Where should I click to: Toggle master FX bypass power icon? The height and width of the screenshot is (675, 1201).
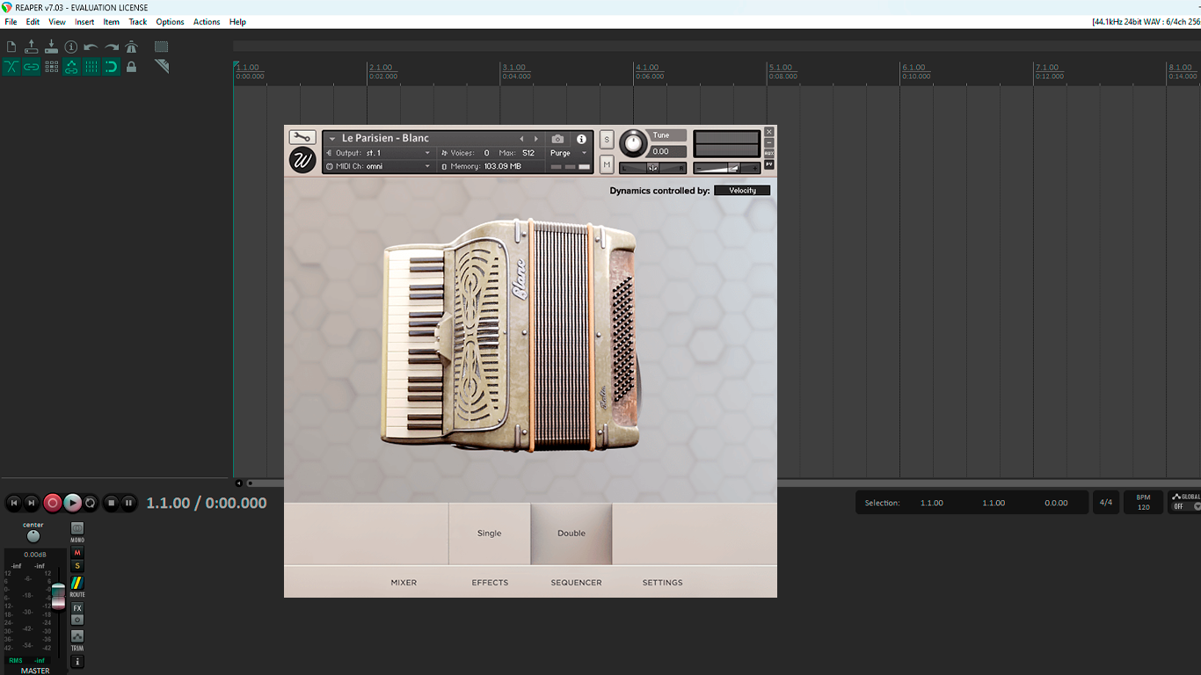pyautogui.click(x=77, y=620)
